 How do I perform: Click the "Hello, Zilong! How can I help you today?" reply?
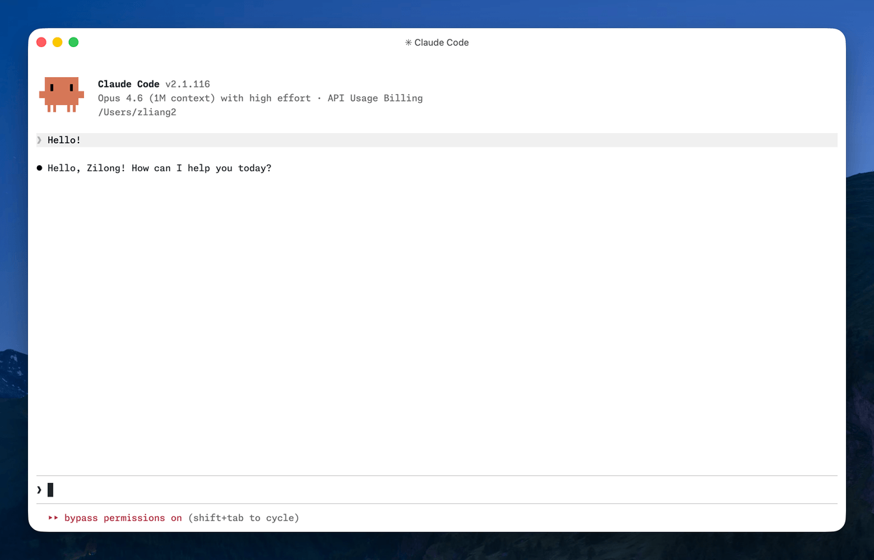tap(159, 168)
